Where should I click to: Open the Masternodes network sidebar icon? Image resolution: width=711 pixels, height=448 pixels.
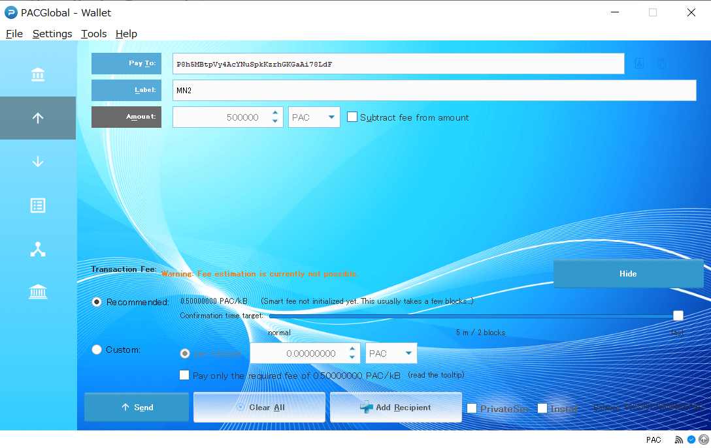(38, 248)
